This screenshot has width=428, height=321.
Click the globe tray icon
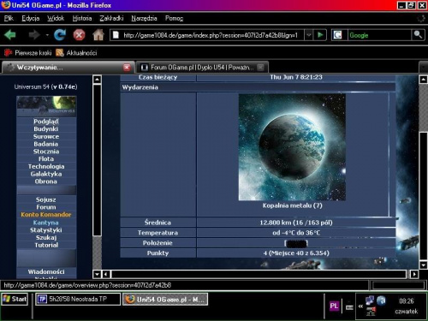click(381, 300)
